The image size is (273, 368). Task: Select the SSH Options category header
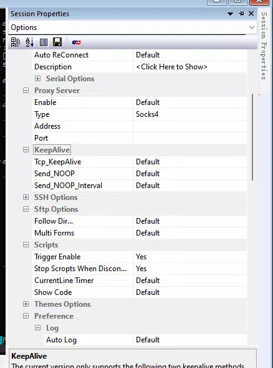pos(55,197)
